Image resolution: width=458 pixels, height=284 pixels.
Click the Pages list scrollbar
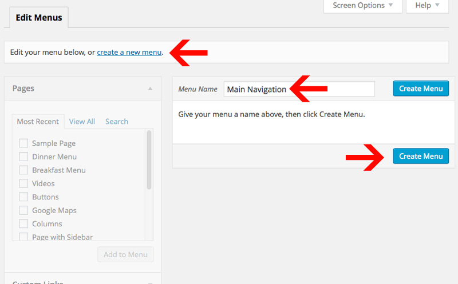(x=149, y=160)
